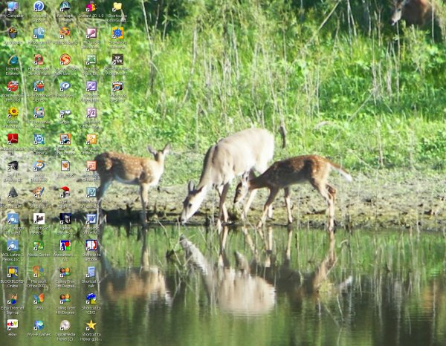Image resolution: width=446 pixels, height=346 pixels.
Task: Launch Internet Explorer from the desktop
Action: (x=13, y=61)
